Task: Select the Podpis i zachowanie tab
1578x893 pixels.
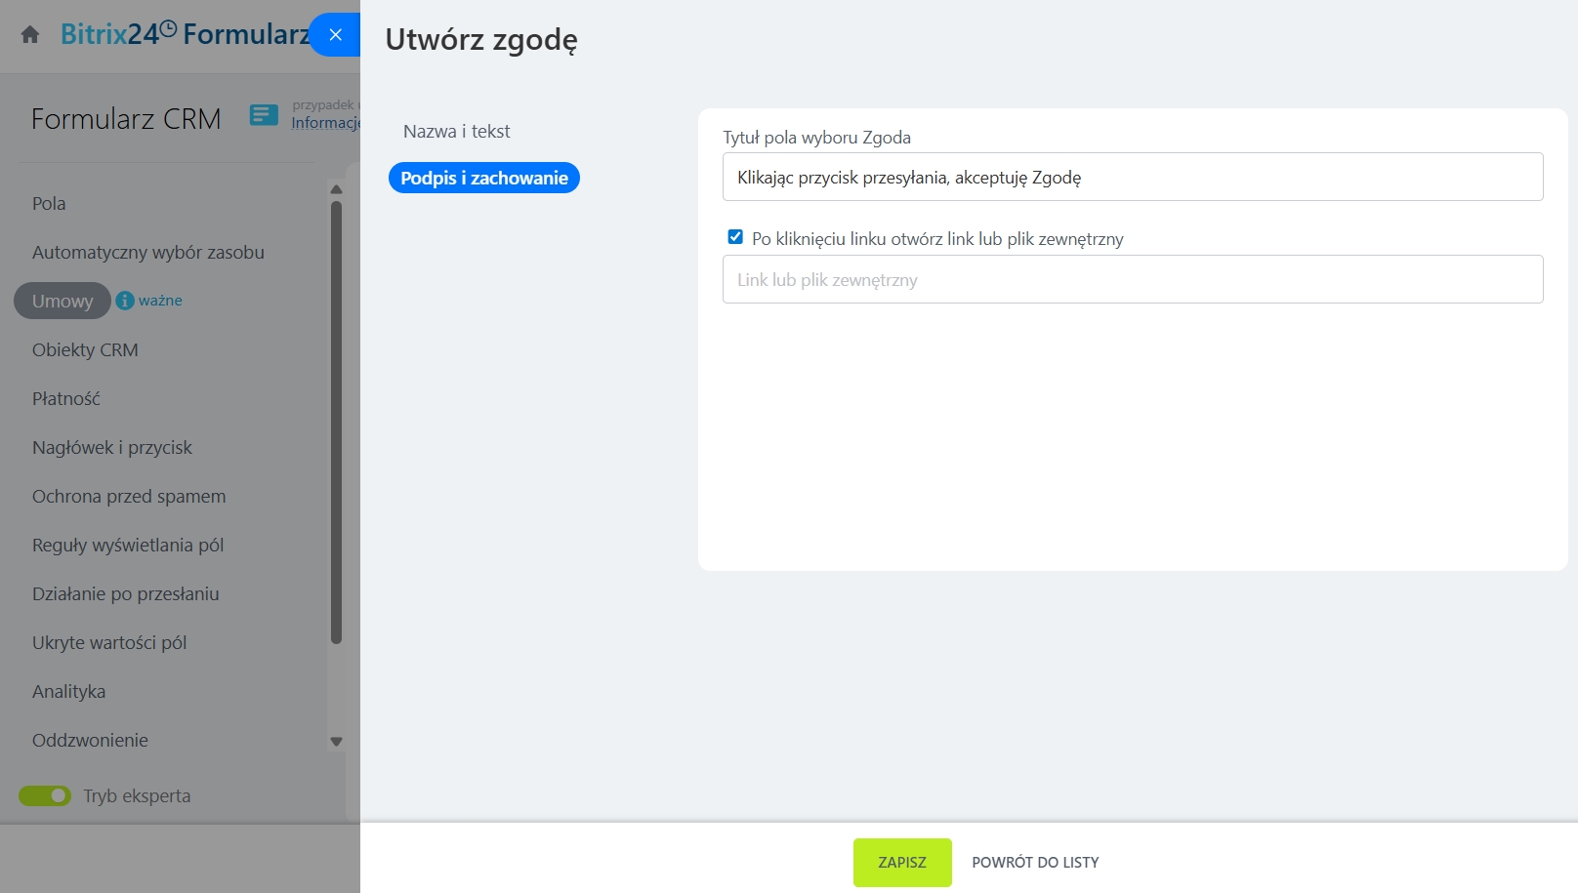Action: 483,178
